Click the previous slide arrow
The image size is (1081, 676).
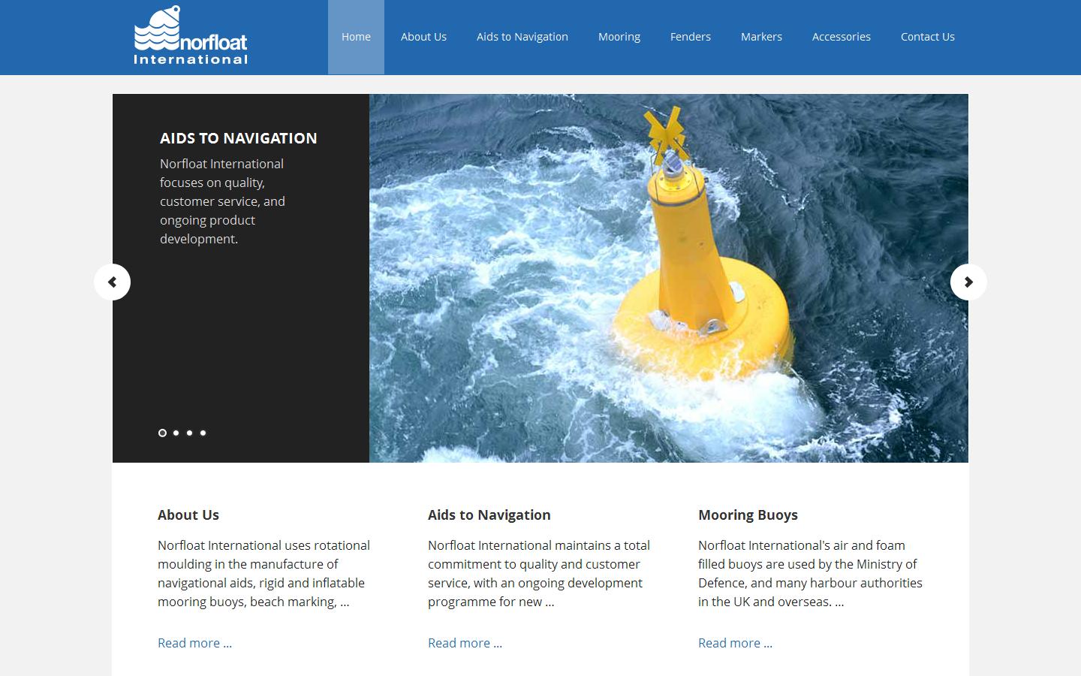coord(113,282)
